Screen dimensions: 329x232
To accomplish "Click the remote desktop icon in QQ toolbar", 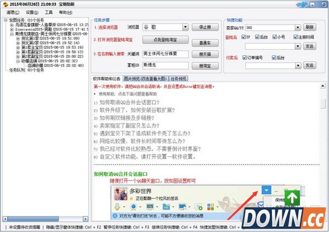I will (183, 207).
